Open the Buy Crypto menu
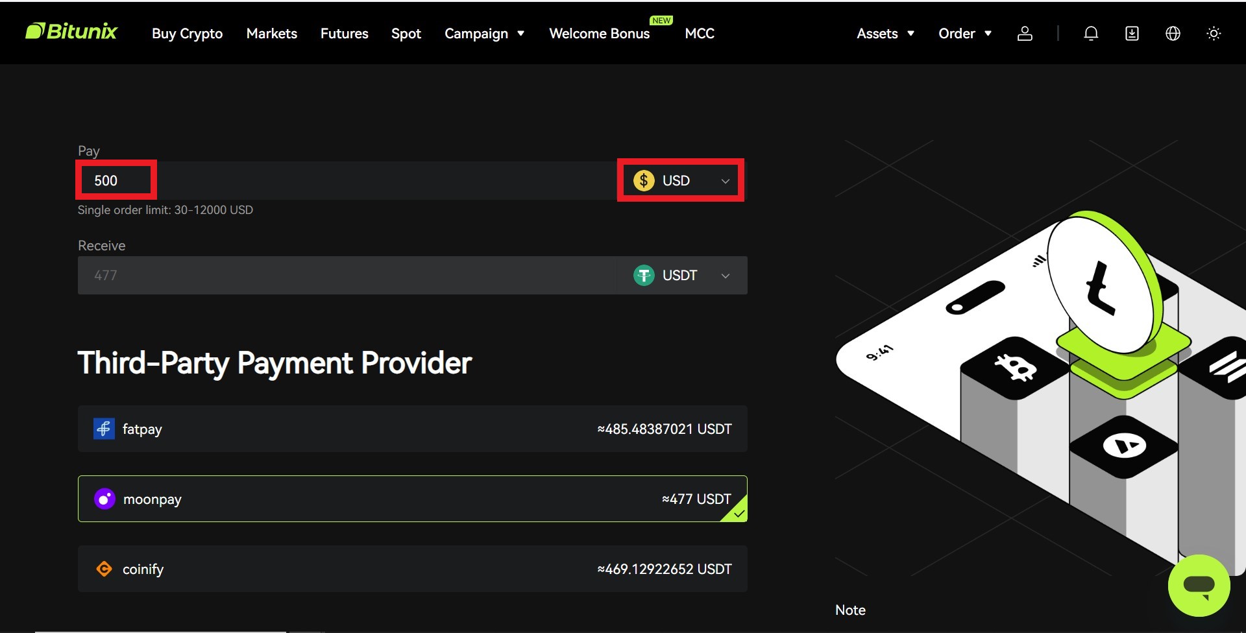 click(x=187, y=34)
